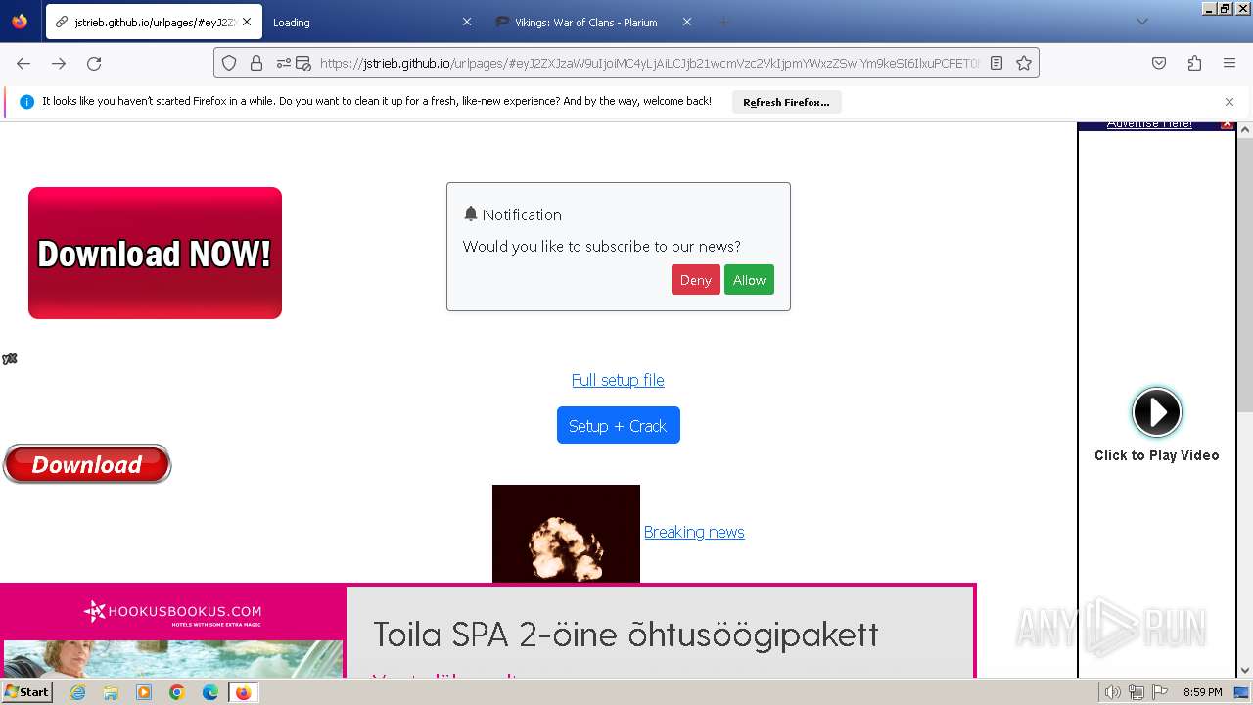Open the Breaking news link

pyautogui.click(x=694, y=532)
